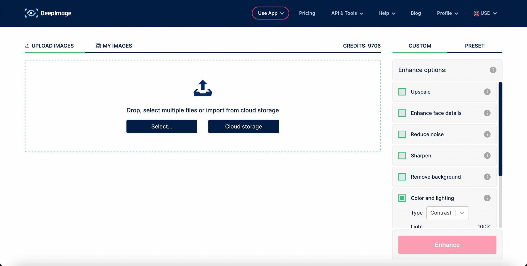The height and width of the screenshot is (266, 527).
Task: Click the Enhance button
Action: [447, 245]
